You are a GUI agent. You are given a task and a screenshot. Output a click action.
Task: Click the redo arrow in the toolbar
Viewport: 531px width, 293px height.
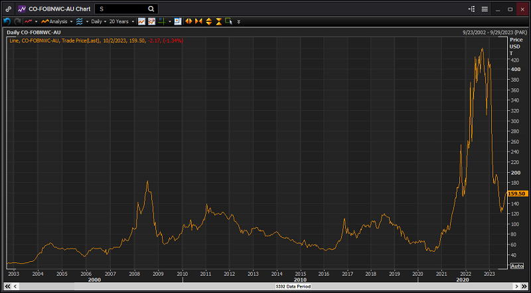tap(17, 21)
